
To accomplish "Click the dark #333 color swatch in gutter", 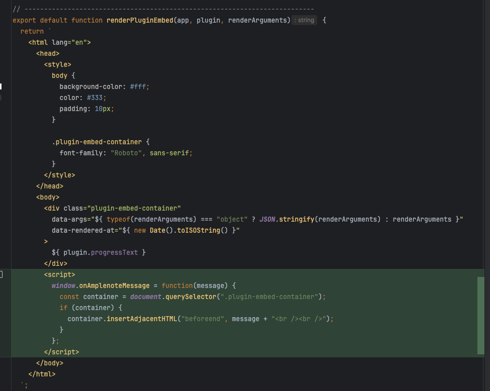I will [x=1, y=97].
